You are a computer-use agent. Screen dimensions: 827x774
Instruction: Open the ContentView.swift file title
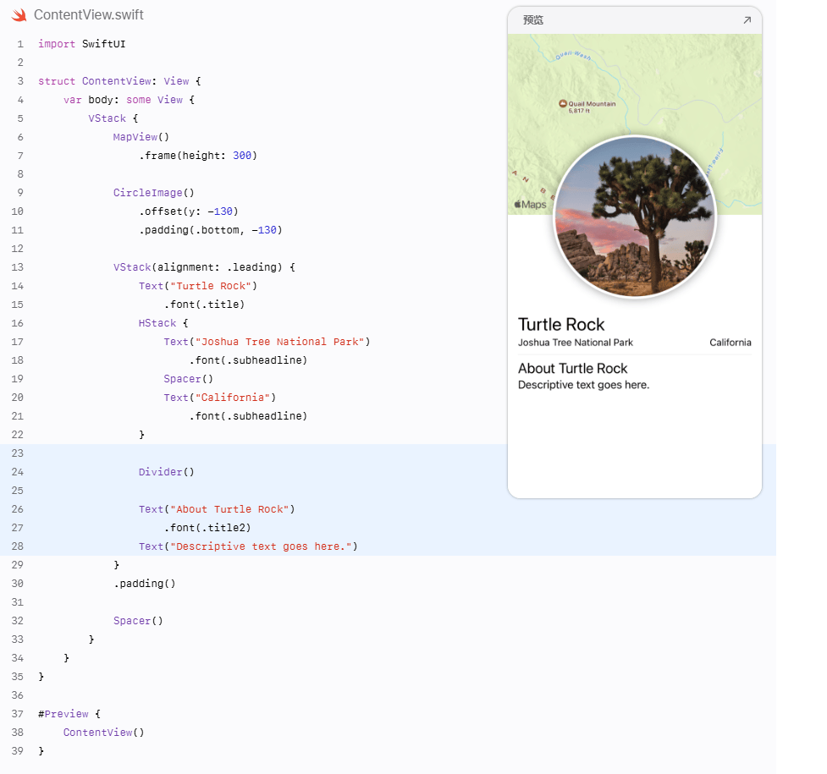pos(89,14)
